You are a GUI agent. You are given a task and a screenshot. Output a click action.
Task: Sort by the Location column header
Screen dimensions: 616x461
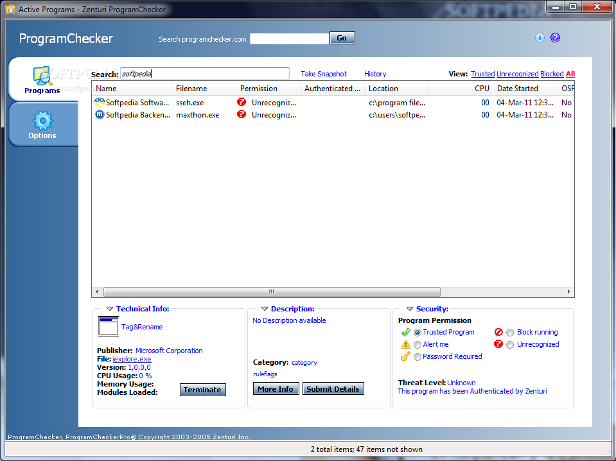[x=397, y=89]
